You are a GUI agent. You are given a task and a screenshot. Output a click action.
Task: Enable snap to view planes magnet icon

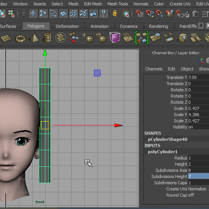pyautogui.click(x=170, y=14)
